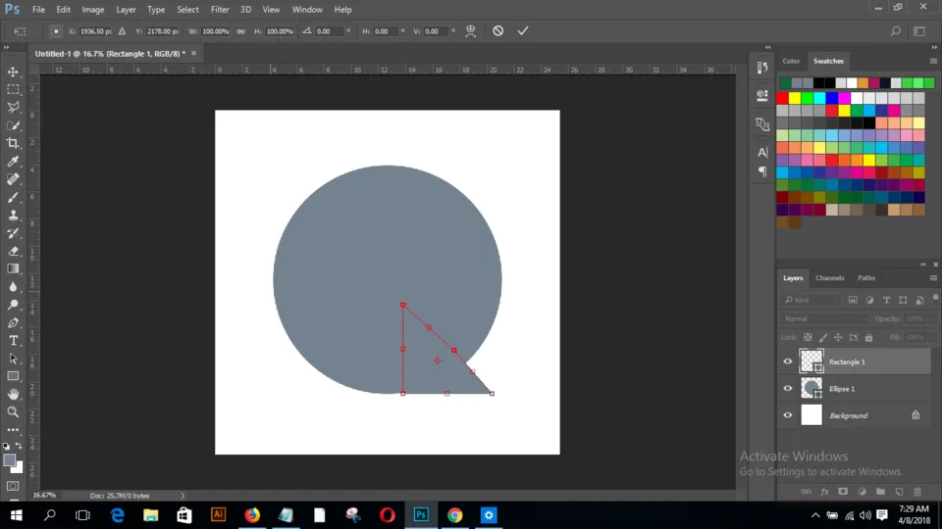Open the Opacity value dropdown
Viewport: 942px width, 529px height.
point(933,319)
